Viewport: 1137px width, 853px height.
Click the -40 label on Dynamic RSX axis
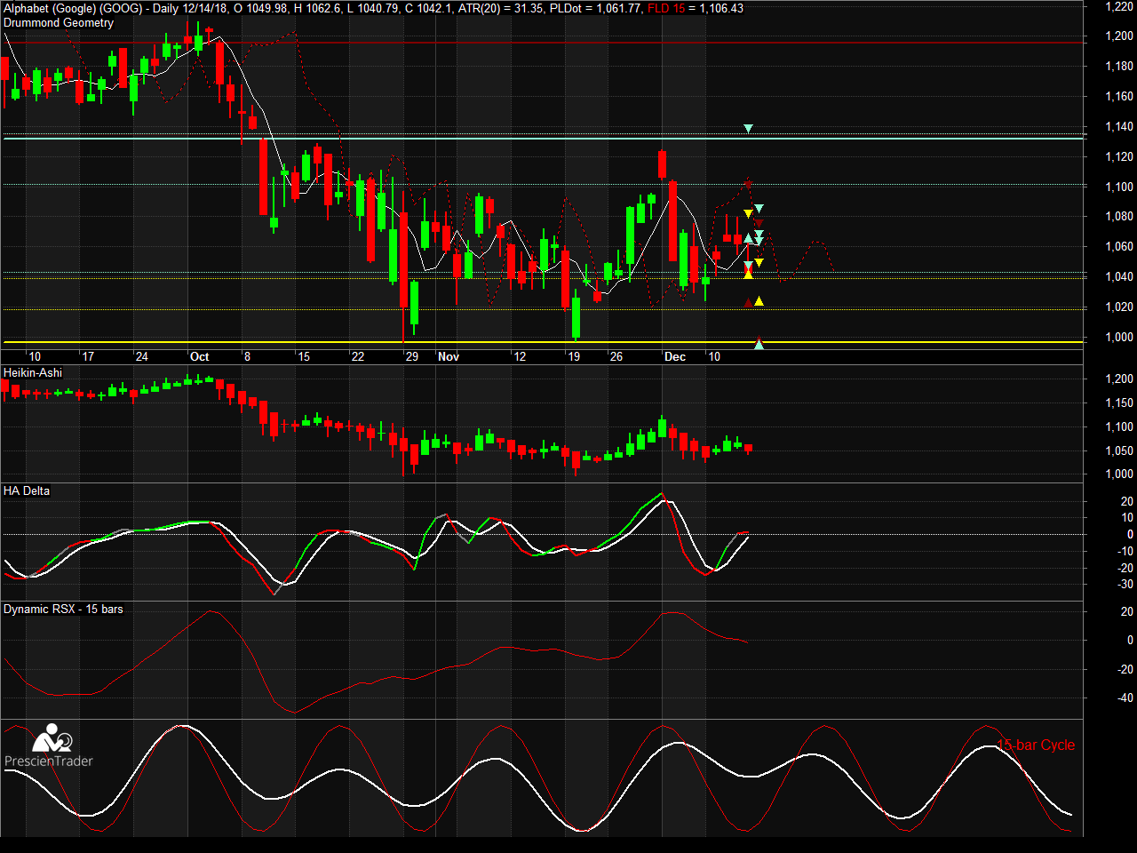(x=1125, y=698)
